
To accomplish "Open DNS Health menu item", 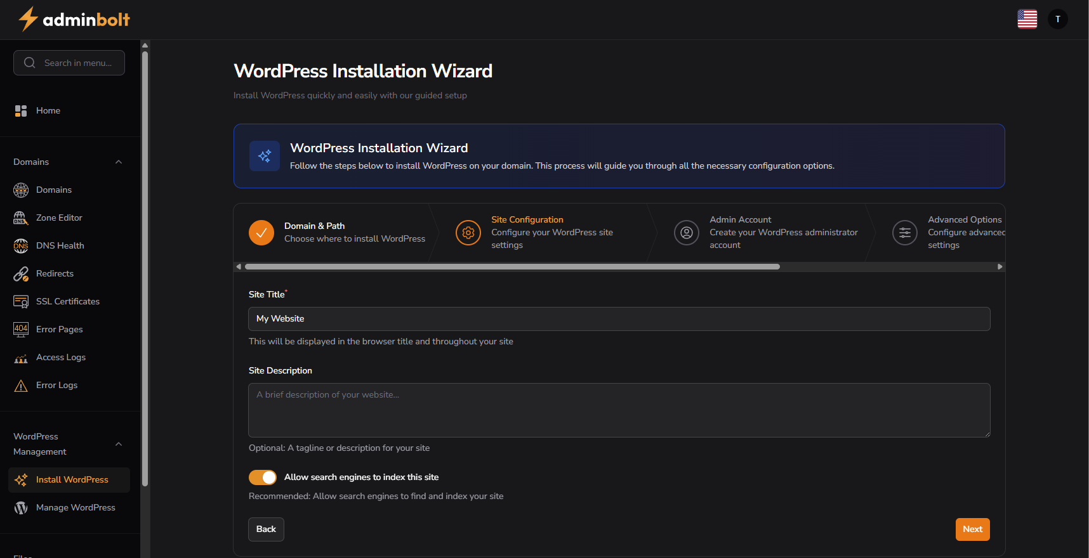I will coord(69,246).
